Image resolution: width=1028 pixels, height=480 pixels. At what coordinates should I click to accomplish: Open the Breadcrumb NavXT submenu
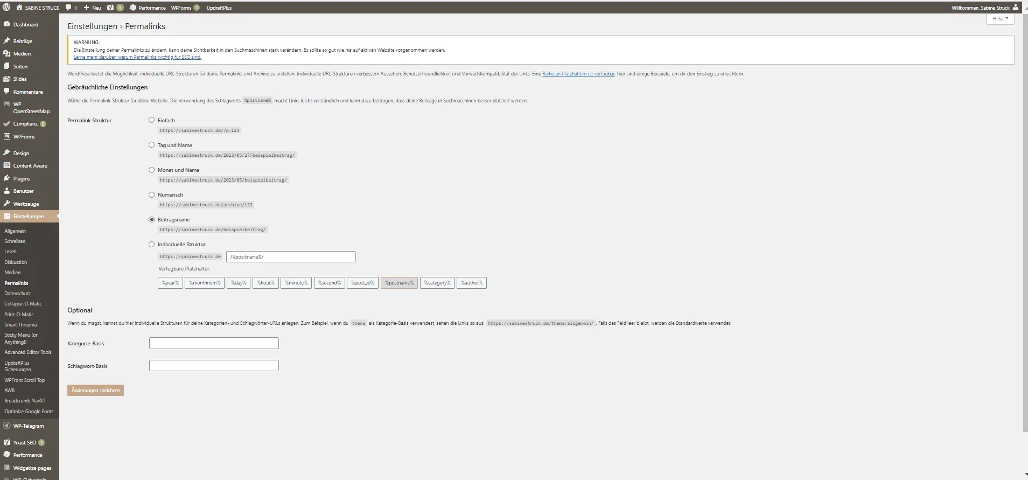25,401
